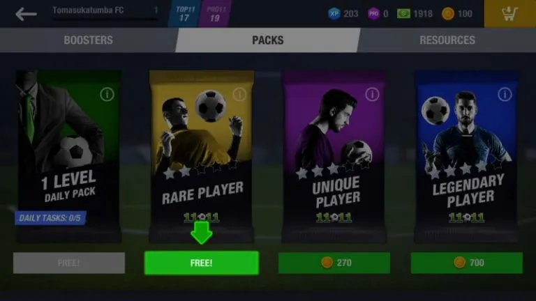536x301 pixels.
Task: Select the Legendary Player pack card
Action: coord(466,157)
